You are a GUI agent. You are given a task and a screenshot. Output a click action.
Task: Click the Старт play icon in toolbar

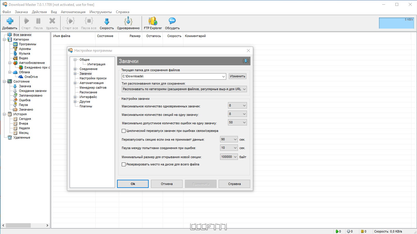tap(26, 21)
